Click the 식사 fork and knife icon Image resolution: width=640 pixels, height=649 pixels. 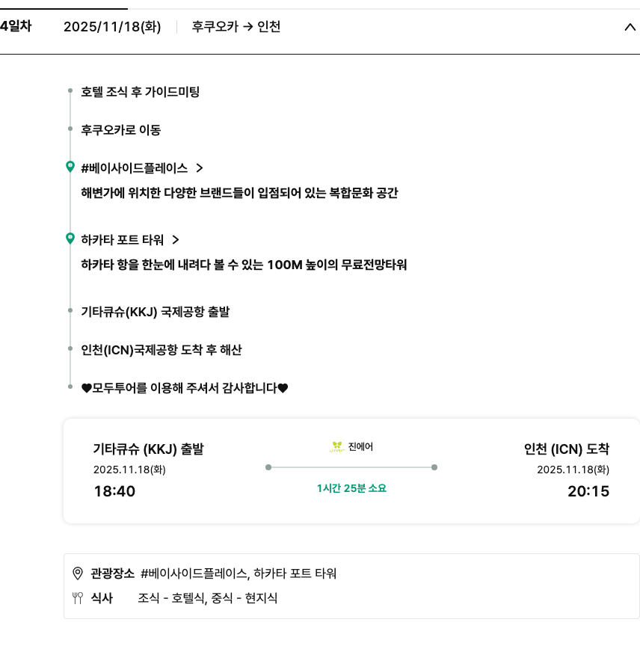point(77,597)
